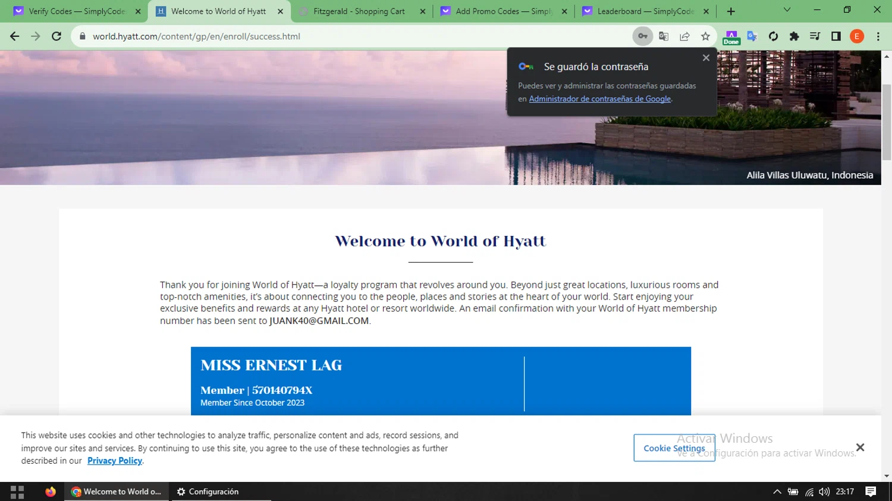Click the circular refresh extension icon
This screenshot has width=892, height=501.
(773, 36)
